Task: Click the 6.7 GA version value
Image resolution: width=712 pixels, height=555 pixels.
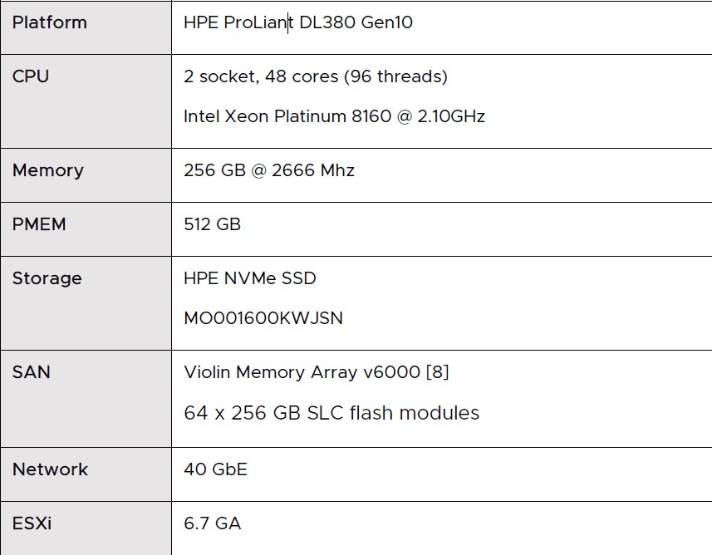Action: pos(212,523)
